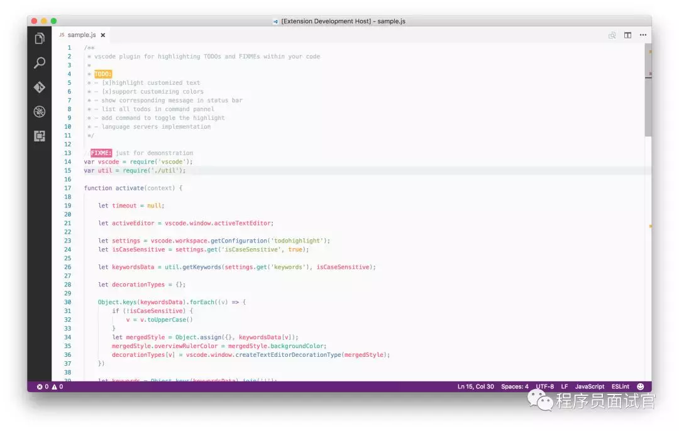The height and width of the screenshot is (431, 679).
Task: Open the Search view in activity bar
Action: 40,63
